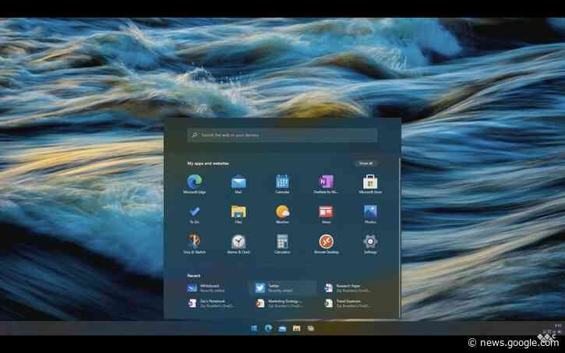The image size is (565, 353).
Task: Open Alarms & Clock
Action: pos(238,244)
